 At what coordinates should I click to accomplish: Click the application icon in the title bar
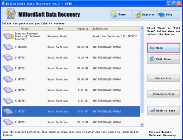[x=3, y=3]
